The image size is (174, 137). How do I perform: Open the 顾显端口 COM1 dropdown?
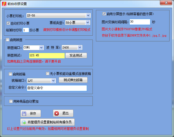(41, 48)
